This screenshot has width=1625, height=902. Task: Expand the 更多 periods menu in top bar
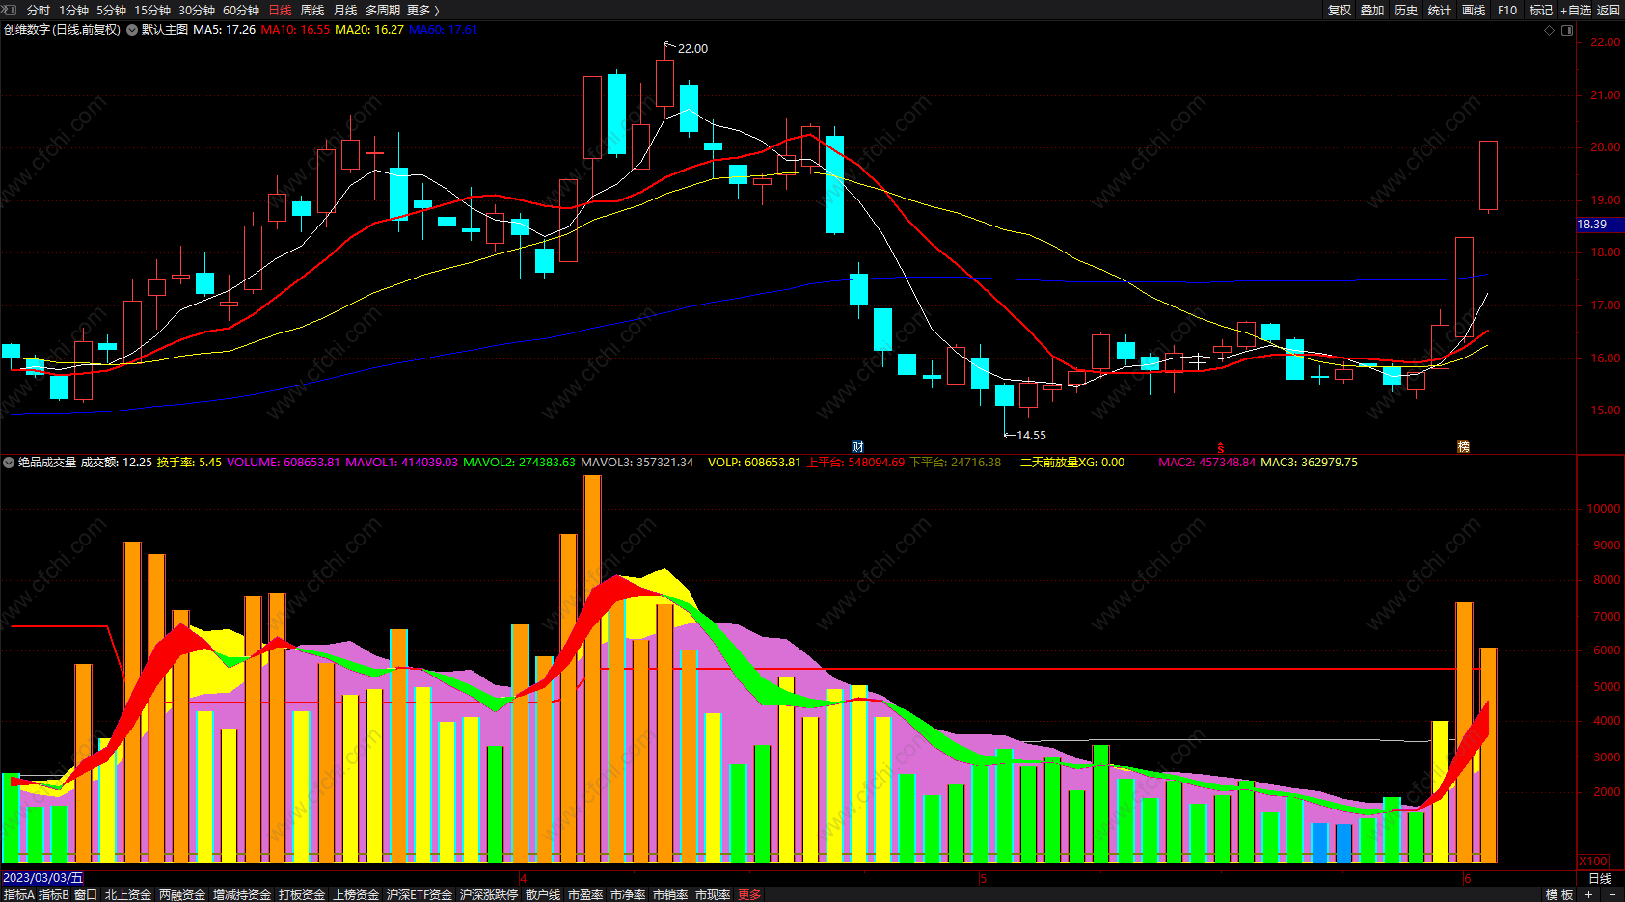tap(423, 10)
